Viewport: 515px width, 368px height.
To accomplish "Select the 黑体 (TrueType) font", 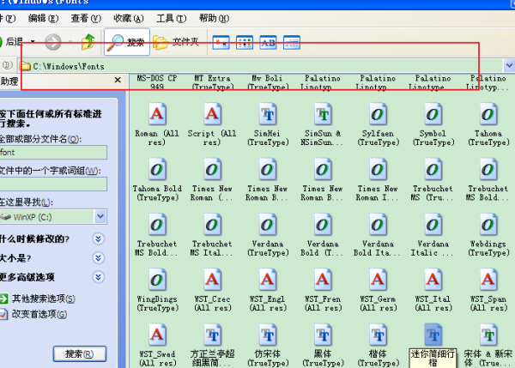I will [323, 346].
